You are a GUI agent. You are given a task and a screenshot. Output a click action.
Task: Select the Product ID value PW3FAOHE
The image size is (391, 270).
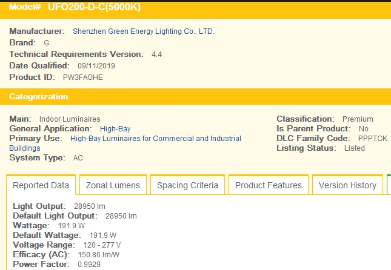[x=83, y=77]
